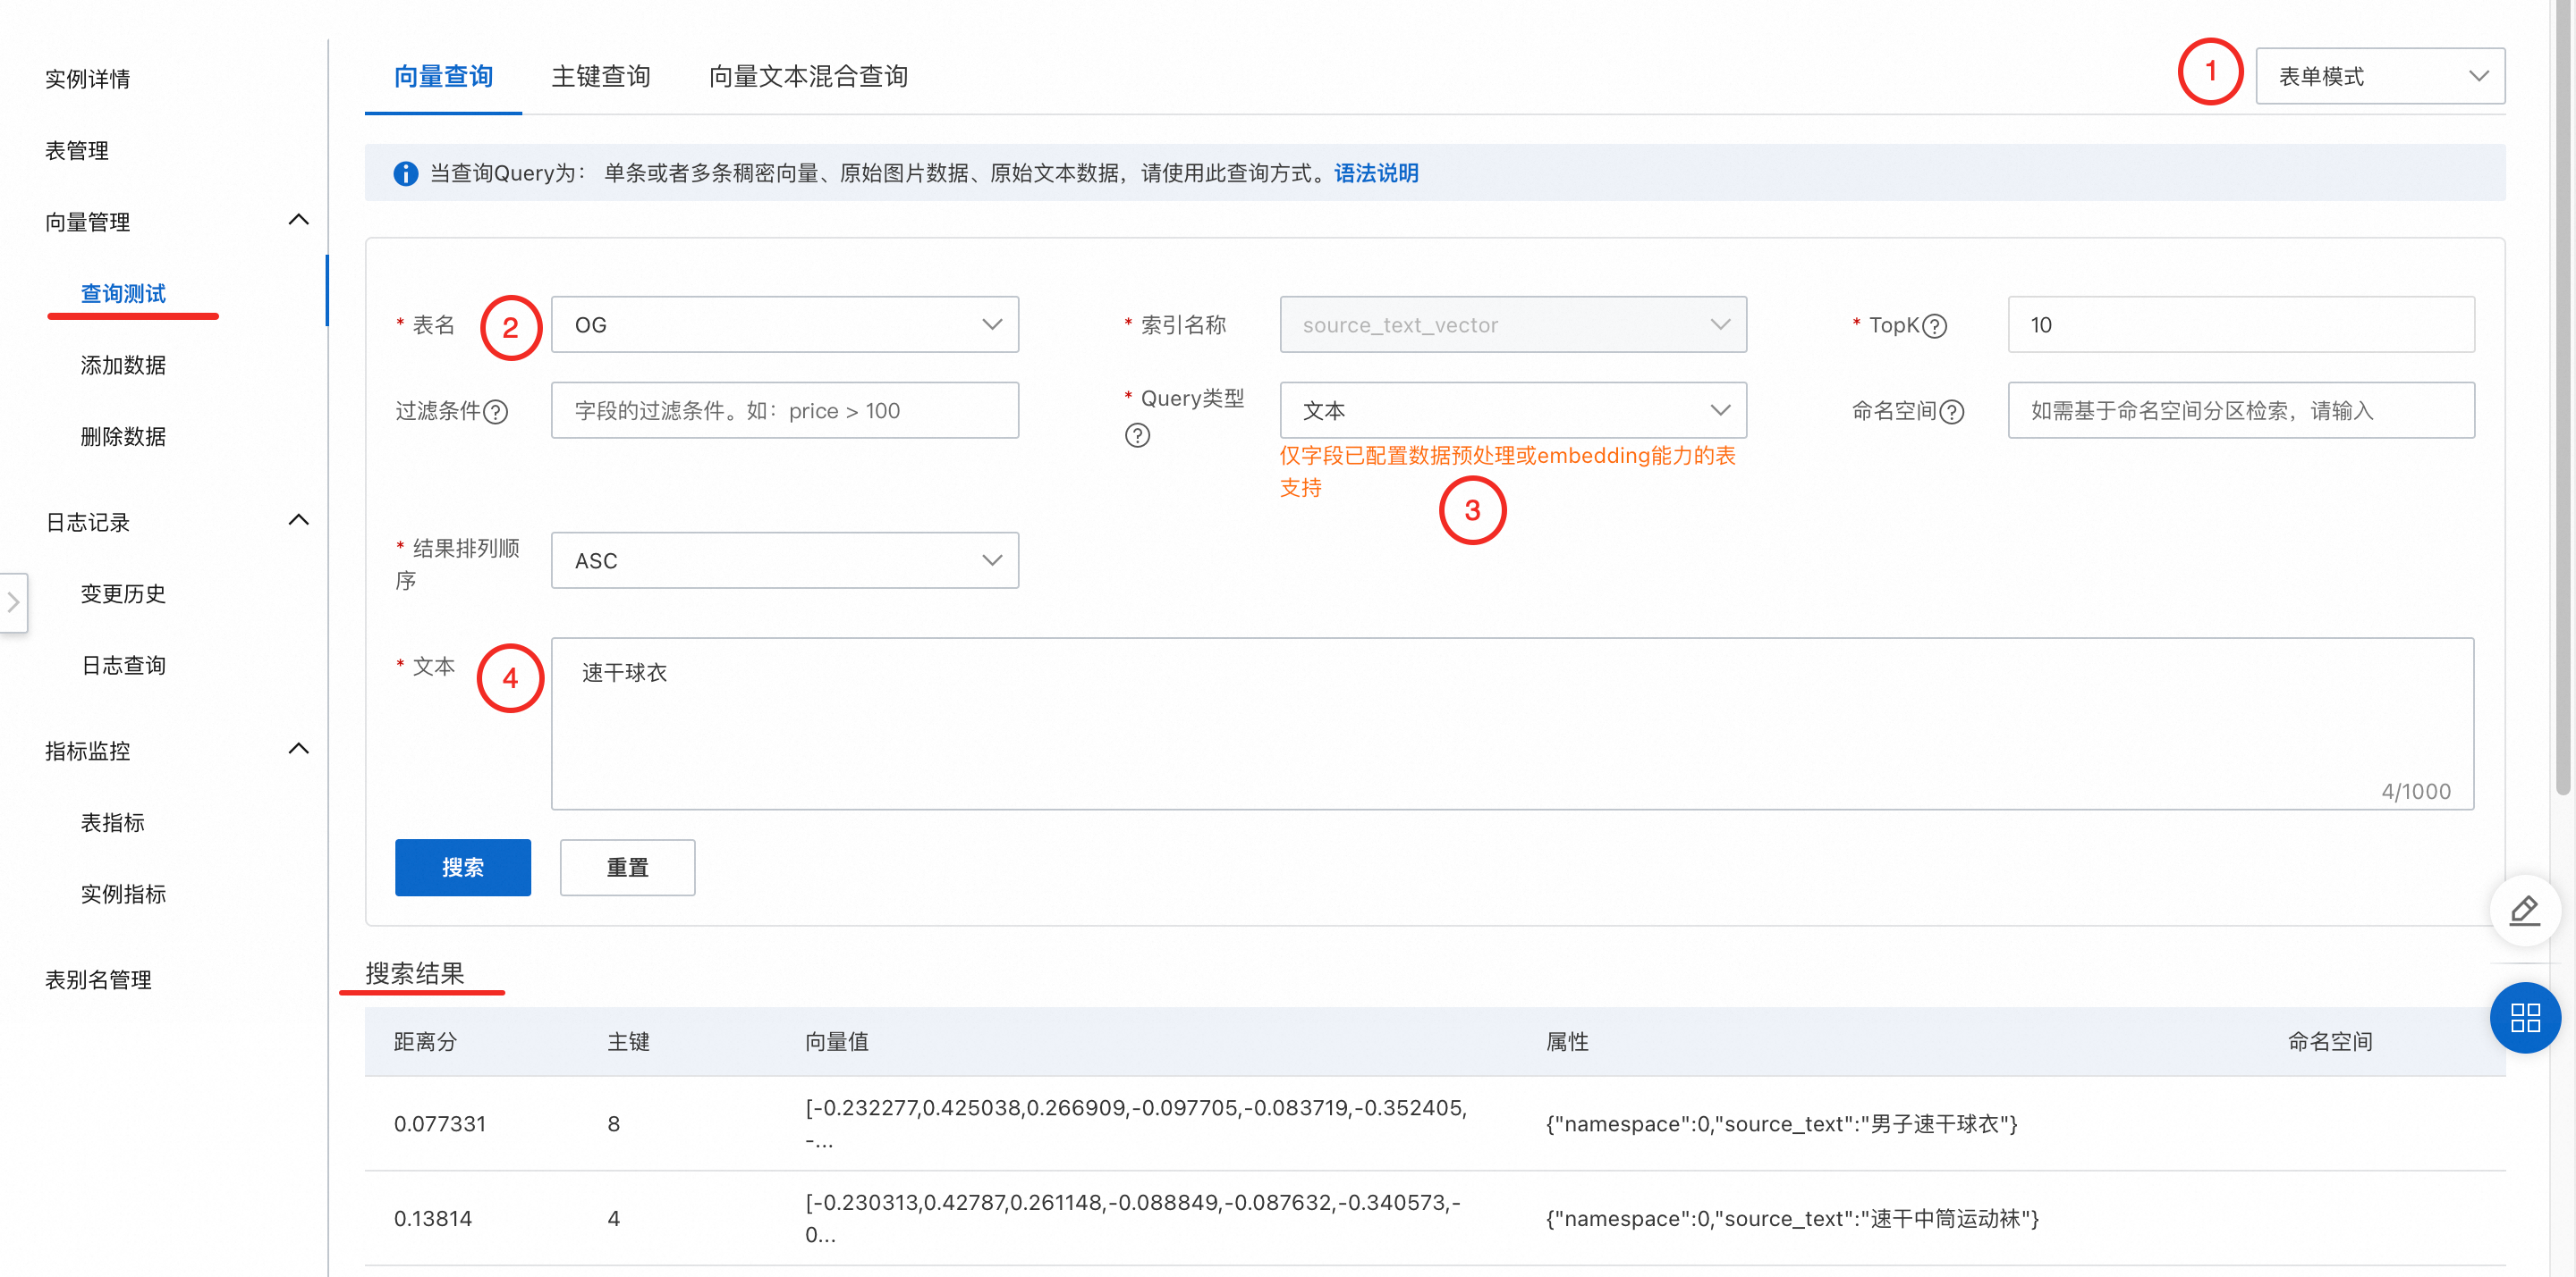Image resolution: width=2576 pixels, height=1277 pixels.
Task: Click the 过滤条件 help question icon
Action: [x=495, y=412]
